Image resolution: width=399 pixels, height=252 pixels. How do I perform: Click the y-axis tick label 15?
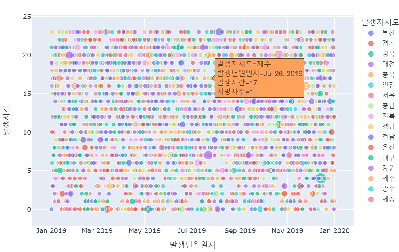click(x=27, y=94)
